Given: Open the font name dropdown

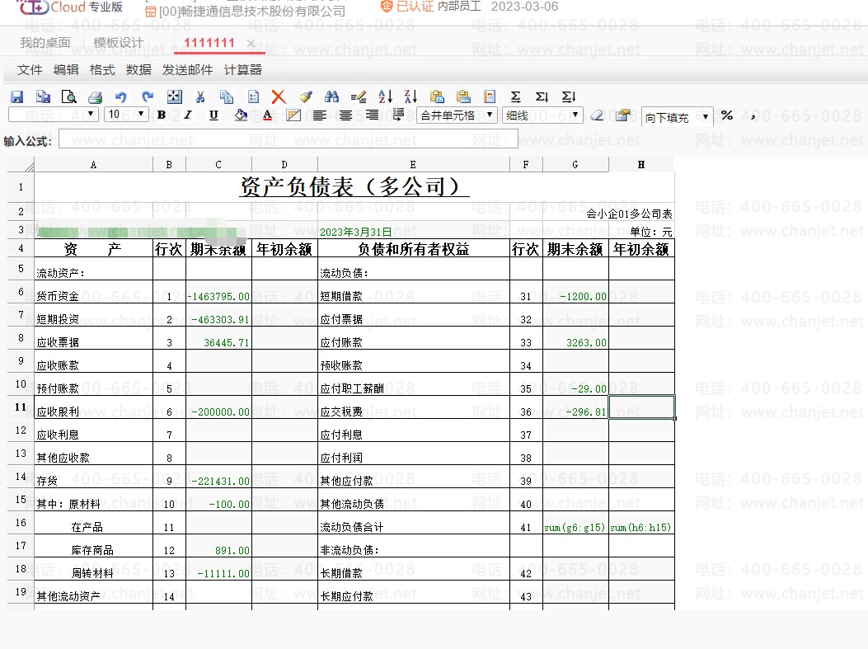Looking at the screenshot, I should (x=54, y=115).
